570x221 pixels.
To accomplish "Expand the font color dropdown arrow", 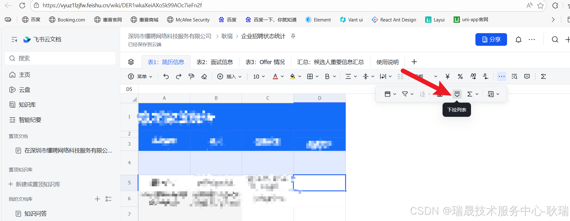I will [x=282, y=76].
